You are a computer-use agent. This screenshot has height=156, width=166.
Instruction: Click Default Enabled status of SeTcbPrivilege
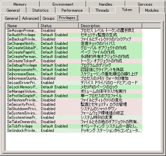click(x=54, y=126)
